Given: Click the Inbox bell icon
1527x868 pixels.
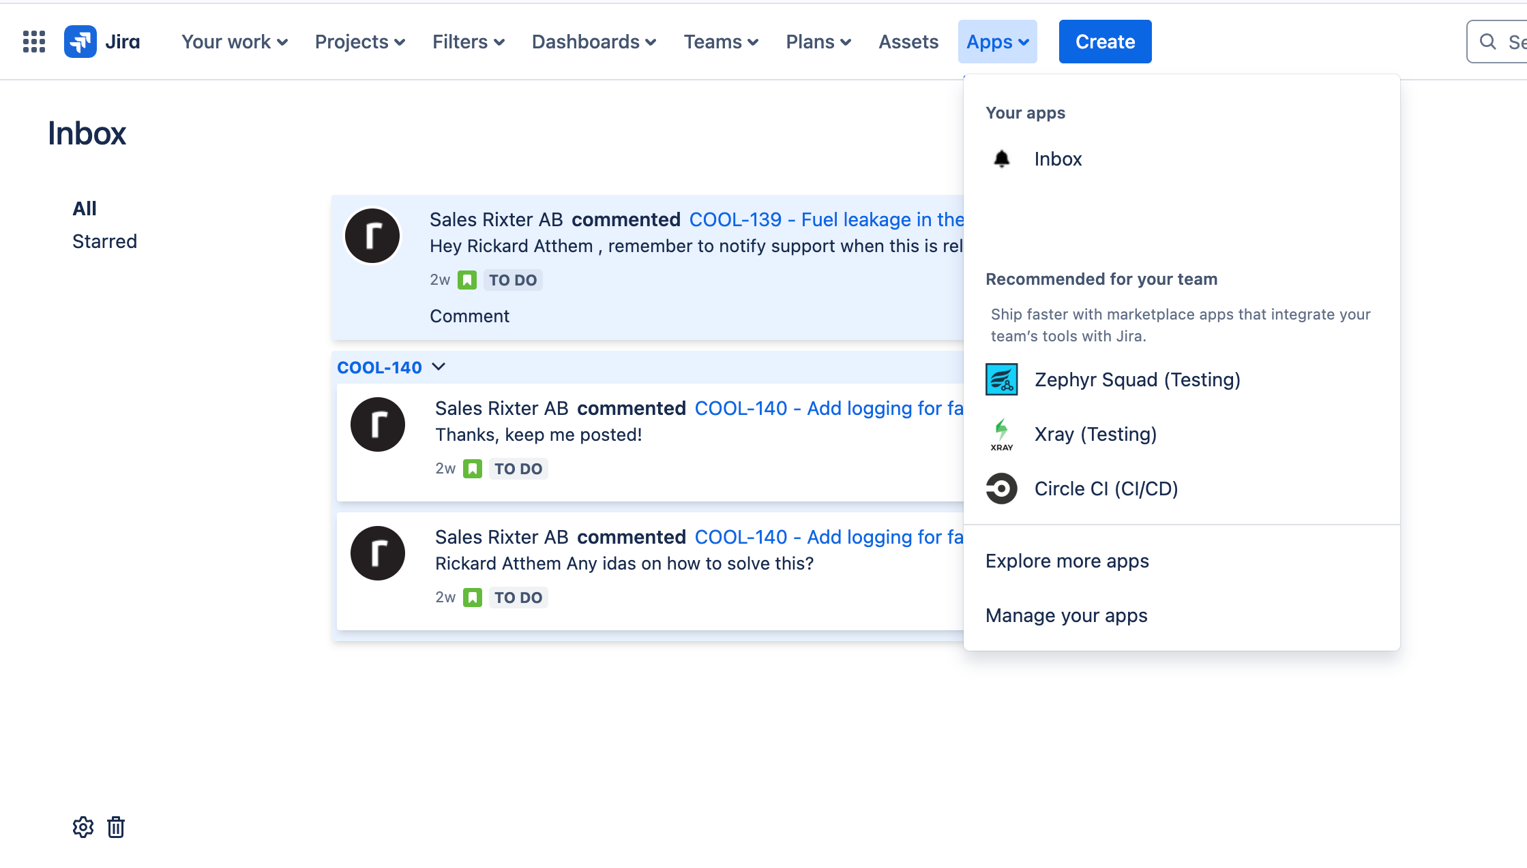Looking at the screenshot, I should click(1001, 159).
